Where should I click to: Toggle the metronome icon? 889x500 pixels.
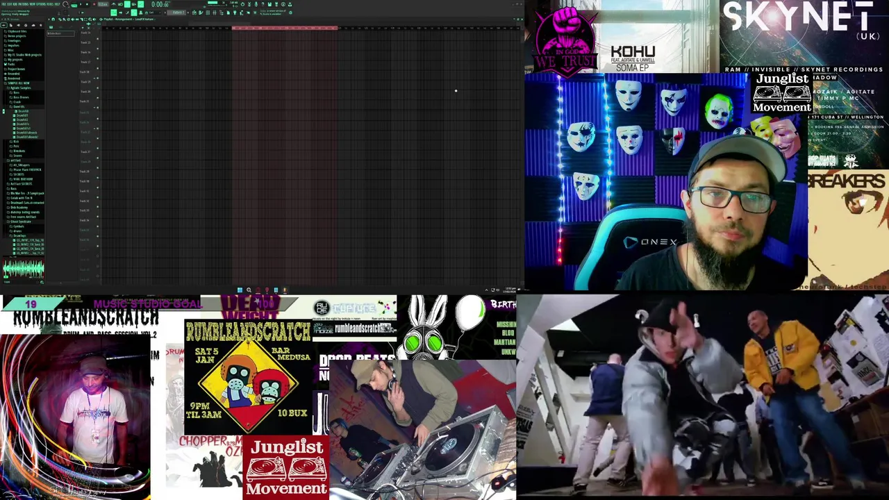click(x=113, y=4)
